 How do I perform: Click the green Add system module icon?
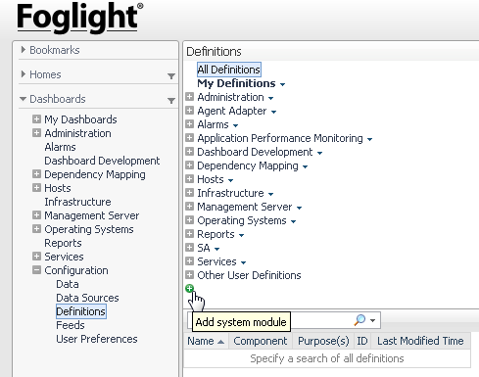[x=189, y=289]
